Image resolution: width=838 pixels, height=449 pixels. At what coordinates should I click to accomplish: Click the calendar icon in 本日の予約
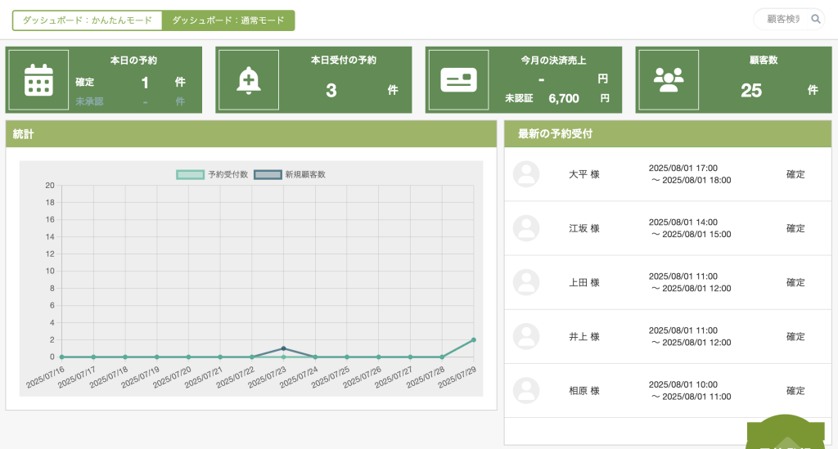tap(38, 80)
